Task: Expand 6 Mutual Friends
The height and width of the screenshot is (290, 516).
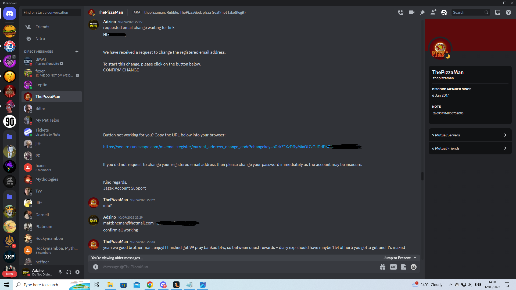Action: click(x=470, y=148)
